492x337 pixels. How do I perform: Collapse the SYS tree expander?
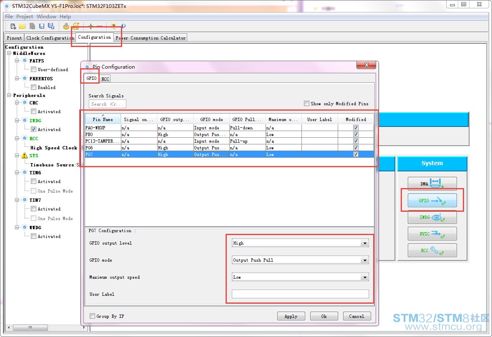(x=17, y=155)
